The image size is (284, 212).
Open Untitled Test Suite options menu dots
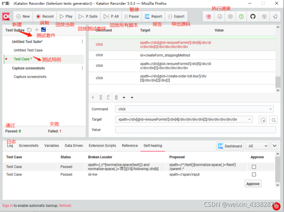tap(82, 41)
